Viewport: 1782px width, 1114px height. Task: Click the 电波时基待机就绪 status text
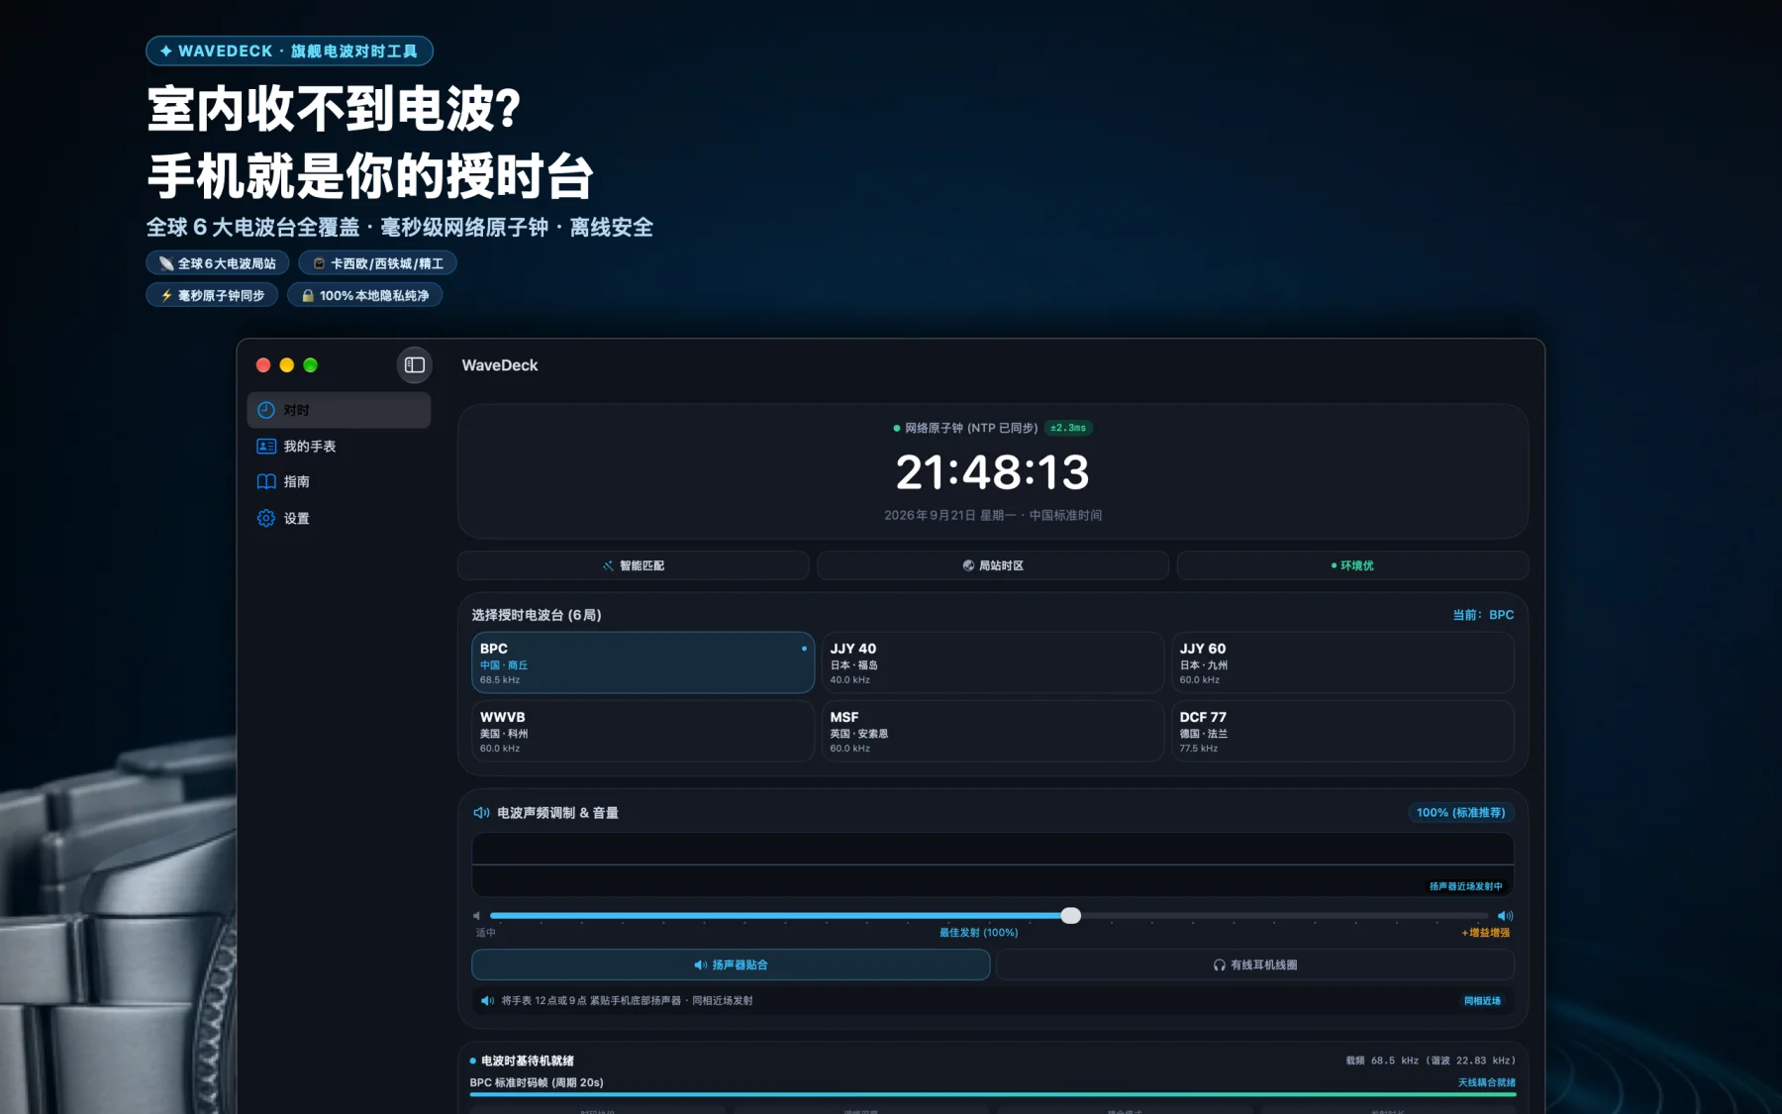click(x=527, y=1061)
